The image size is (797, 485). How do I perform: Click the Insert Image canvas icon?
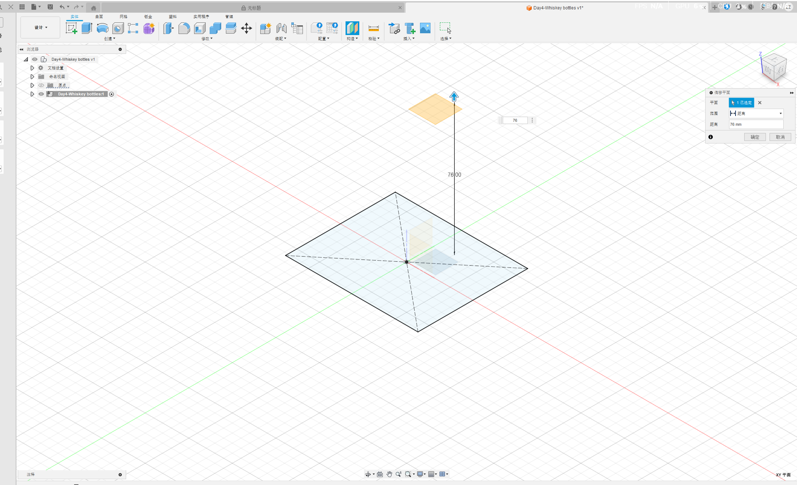tap(425, 28)
